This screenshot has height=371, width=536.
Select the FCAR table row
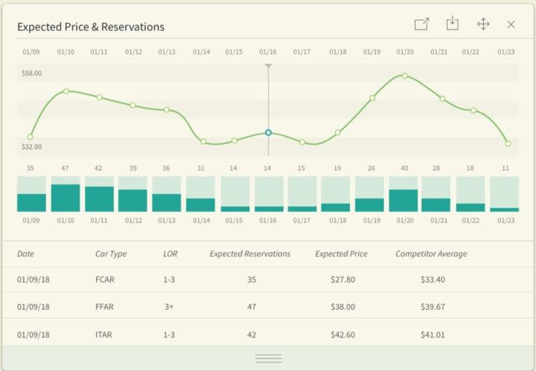(268, 280)
